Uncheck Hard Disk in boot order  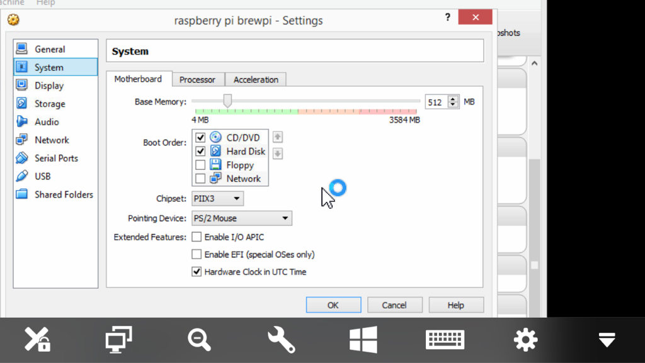[x=200, y=151]
